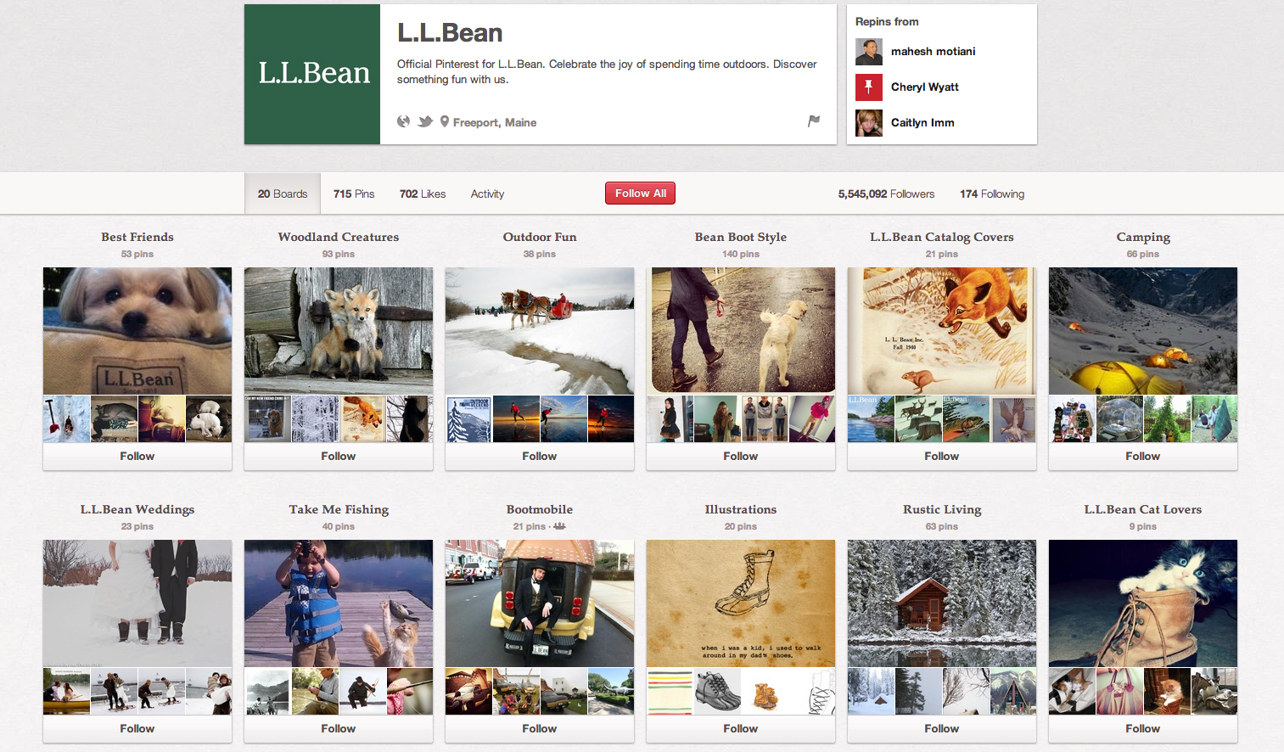Follow the Outdoor Fun board
Screen dimensions: 1284x752
click(x=540, y=456)
